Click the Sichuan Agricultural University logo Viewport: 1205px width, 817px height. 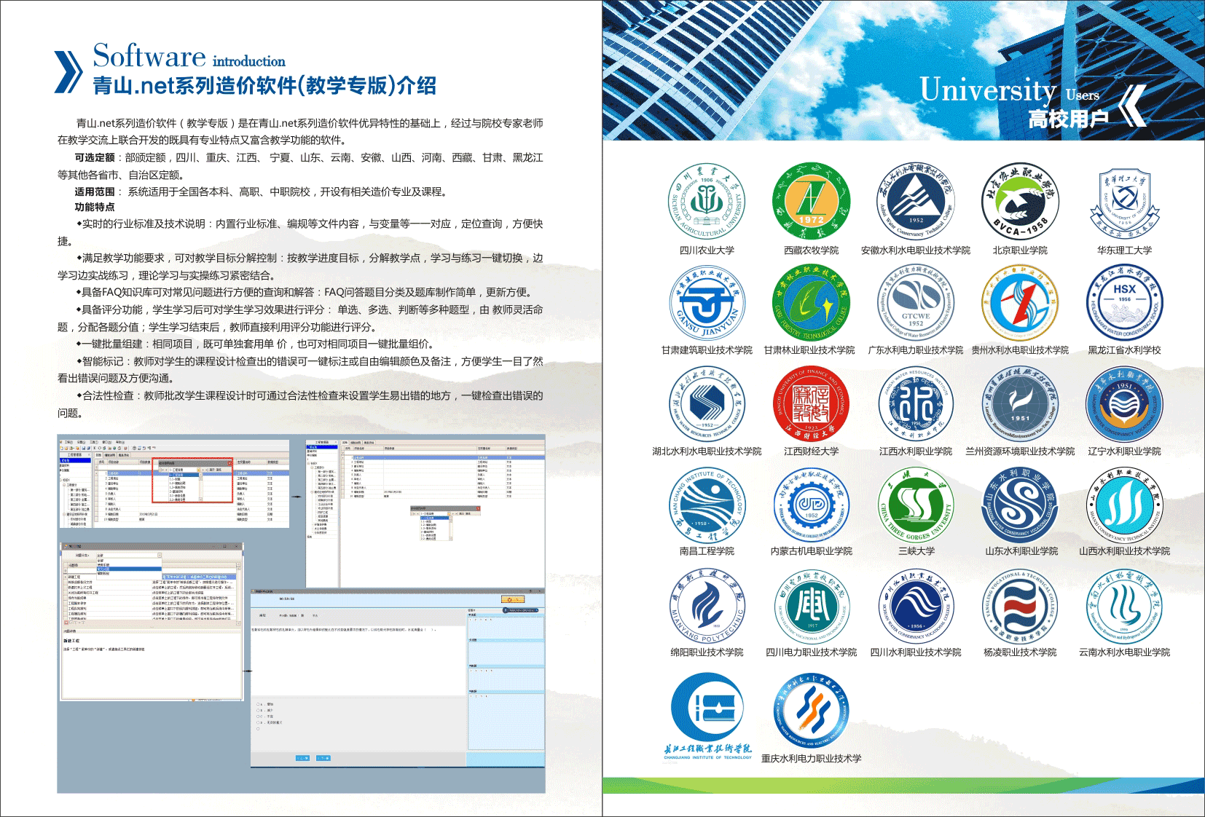[706, 201]
